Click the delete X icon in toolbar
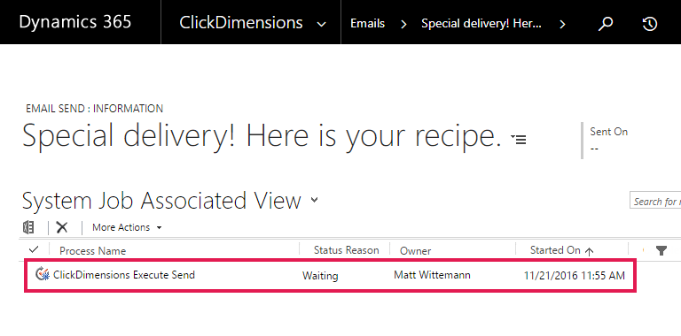Image resolution: width=681 pixels, height=336 pixels. point(62,227)
